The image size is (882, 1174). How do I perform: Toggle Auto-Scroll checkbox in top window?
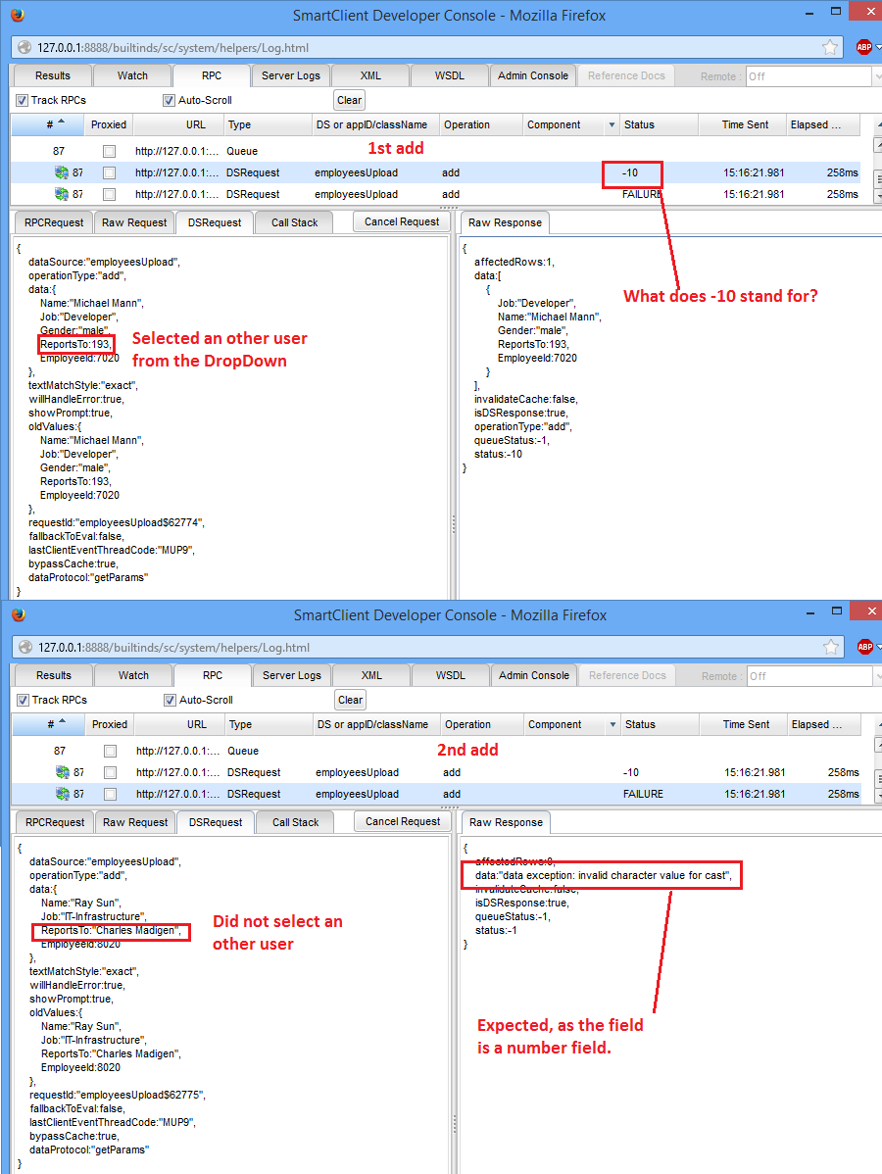point(169,100)
